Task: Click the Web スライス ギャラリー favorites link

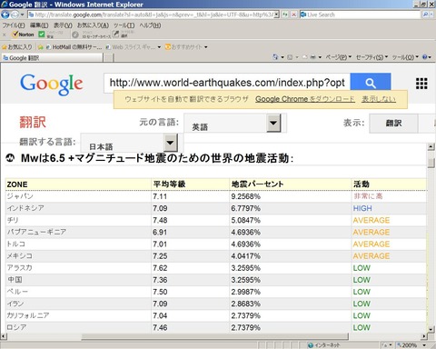Action: click(x=131, y=47)
